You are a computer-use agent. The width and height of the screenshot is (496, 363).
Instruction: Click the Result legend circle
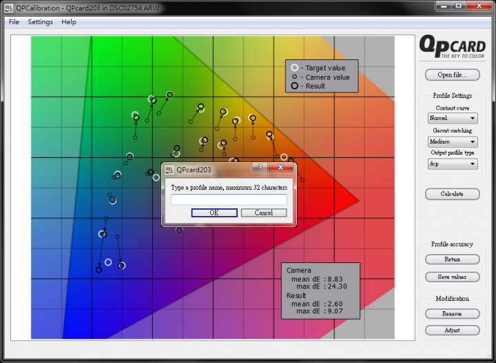click(x=295, y=86)
